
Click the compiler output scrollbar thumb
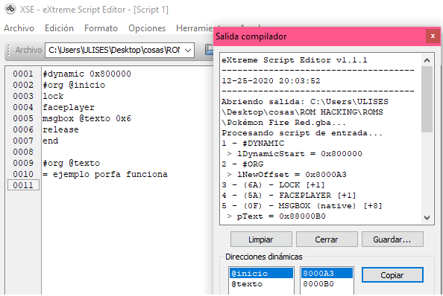(x=427, y=99)
